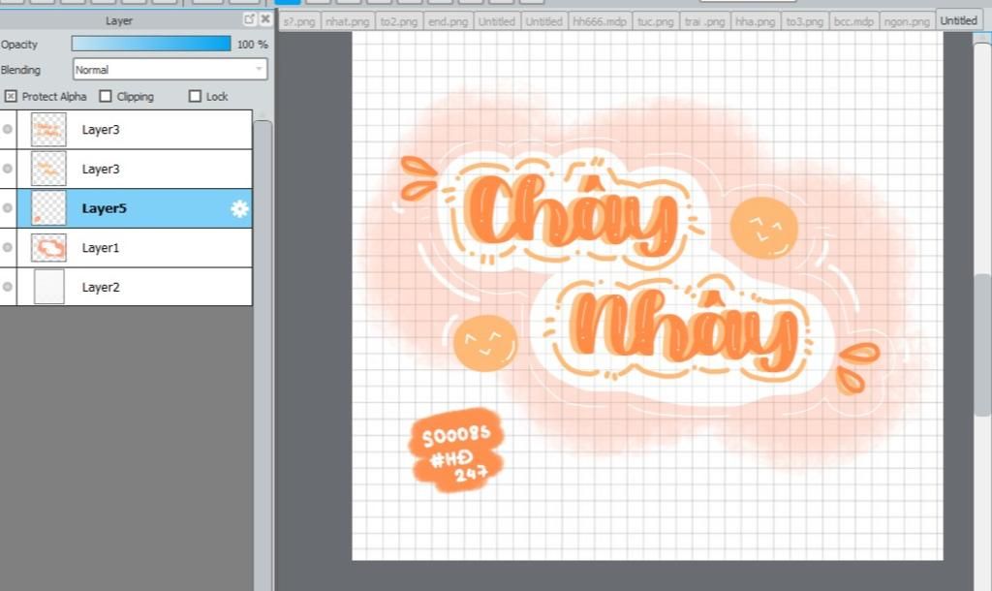Screen dimensions: 992x591
Task: Undock the Layer panel with float icon
Action: [249, 19]
